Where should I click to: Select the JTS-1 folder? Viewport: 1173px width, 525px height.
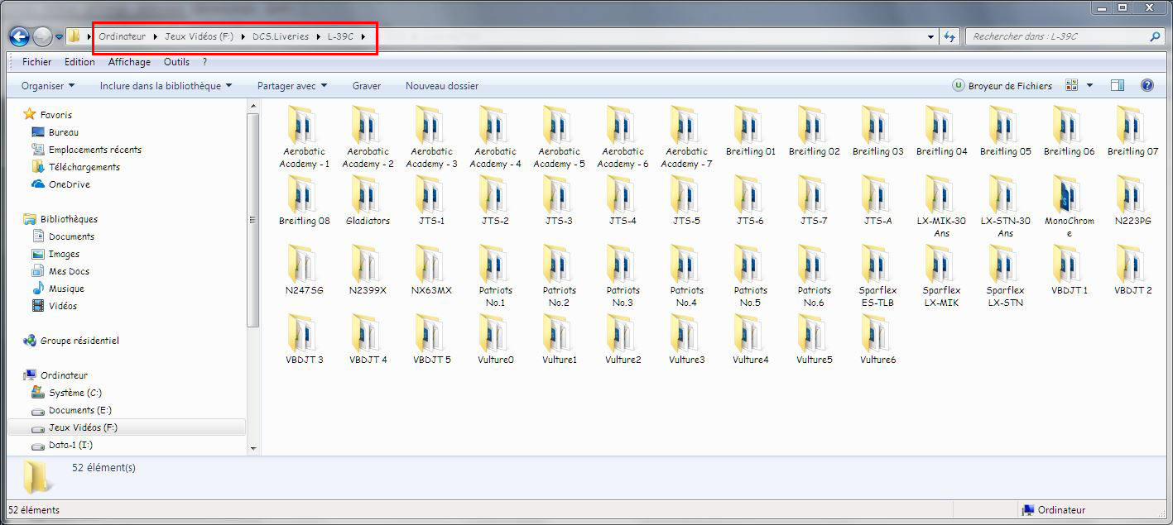(x=431, y=200)
